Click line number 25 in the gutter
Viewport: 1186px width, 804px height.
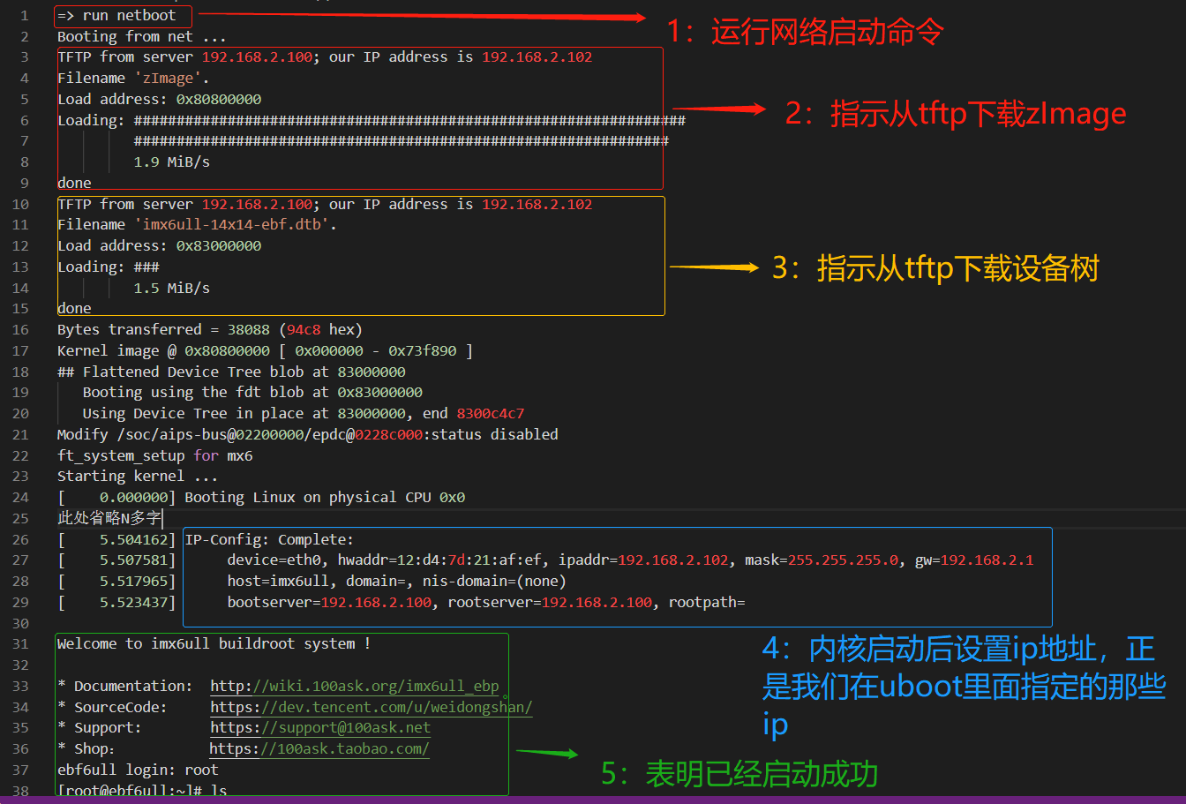coord(21,518)
